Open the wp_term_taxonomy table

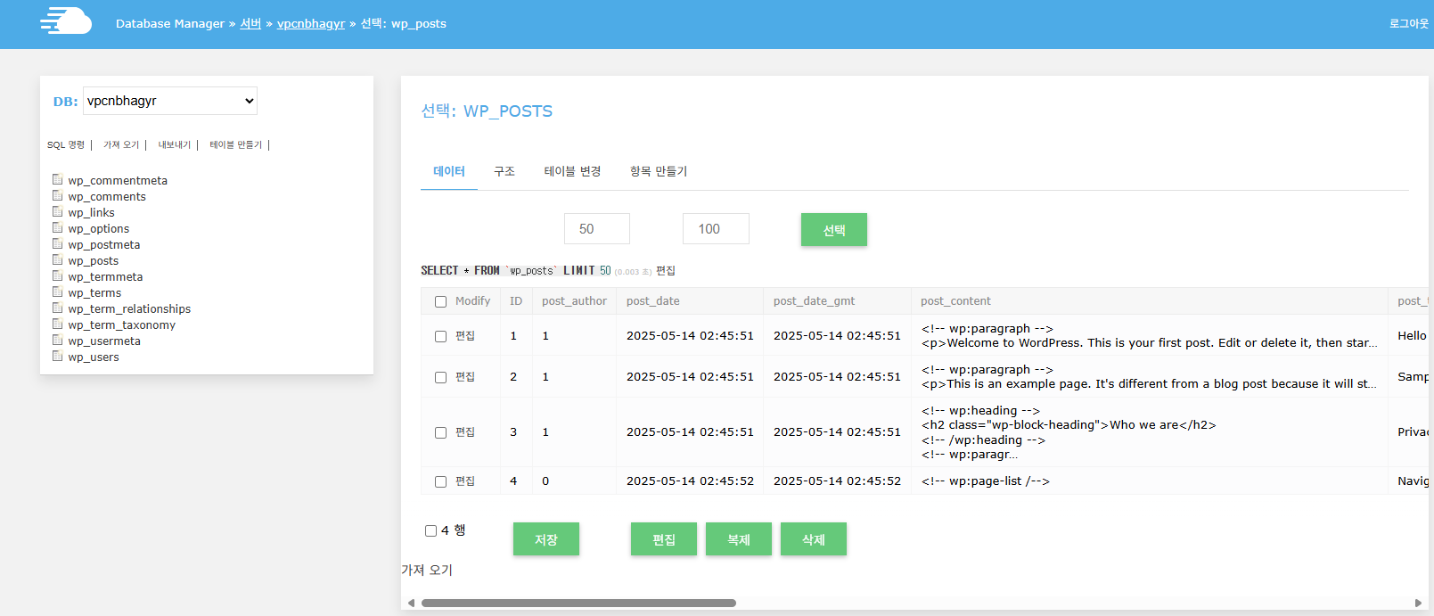(x=122, y=325)
